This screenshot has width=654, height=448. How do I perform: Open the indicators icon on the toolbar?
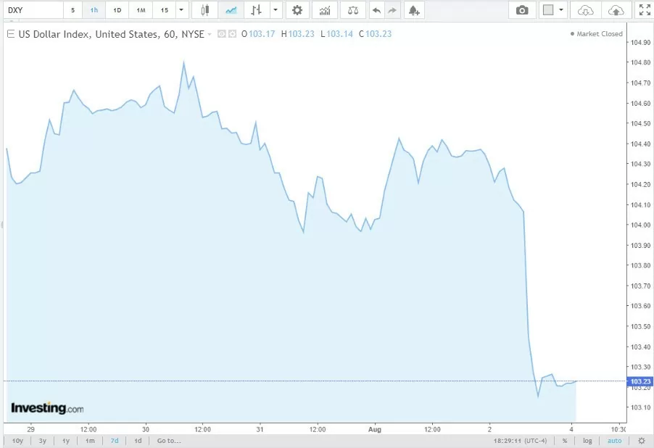click(x=325, y=10)
